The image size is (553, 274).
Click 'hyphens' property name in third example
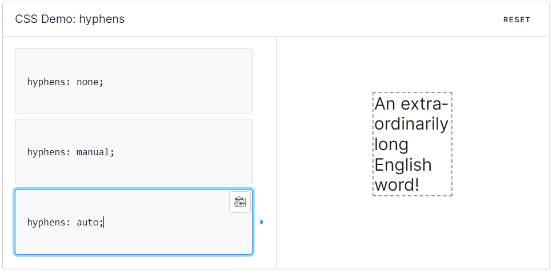(46, 223)
